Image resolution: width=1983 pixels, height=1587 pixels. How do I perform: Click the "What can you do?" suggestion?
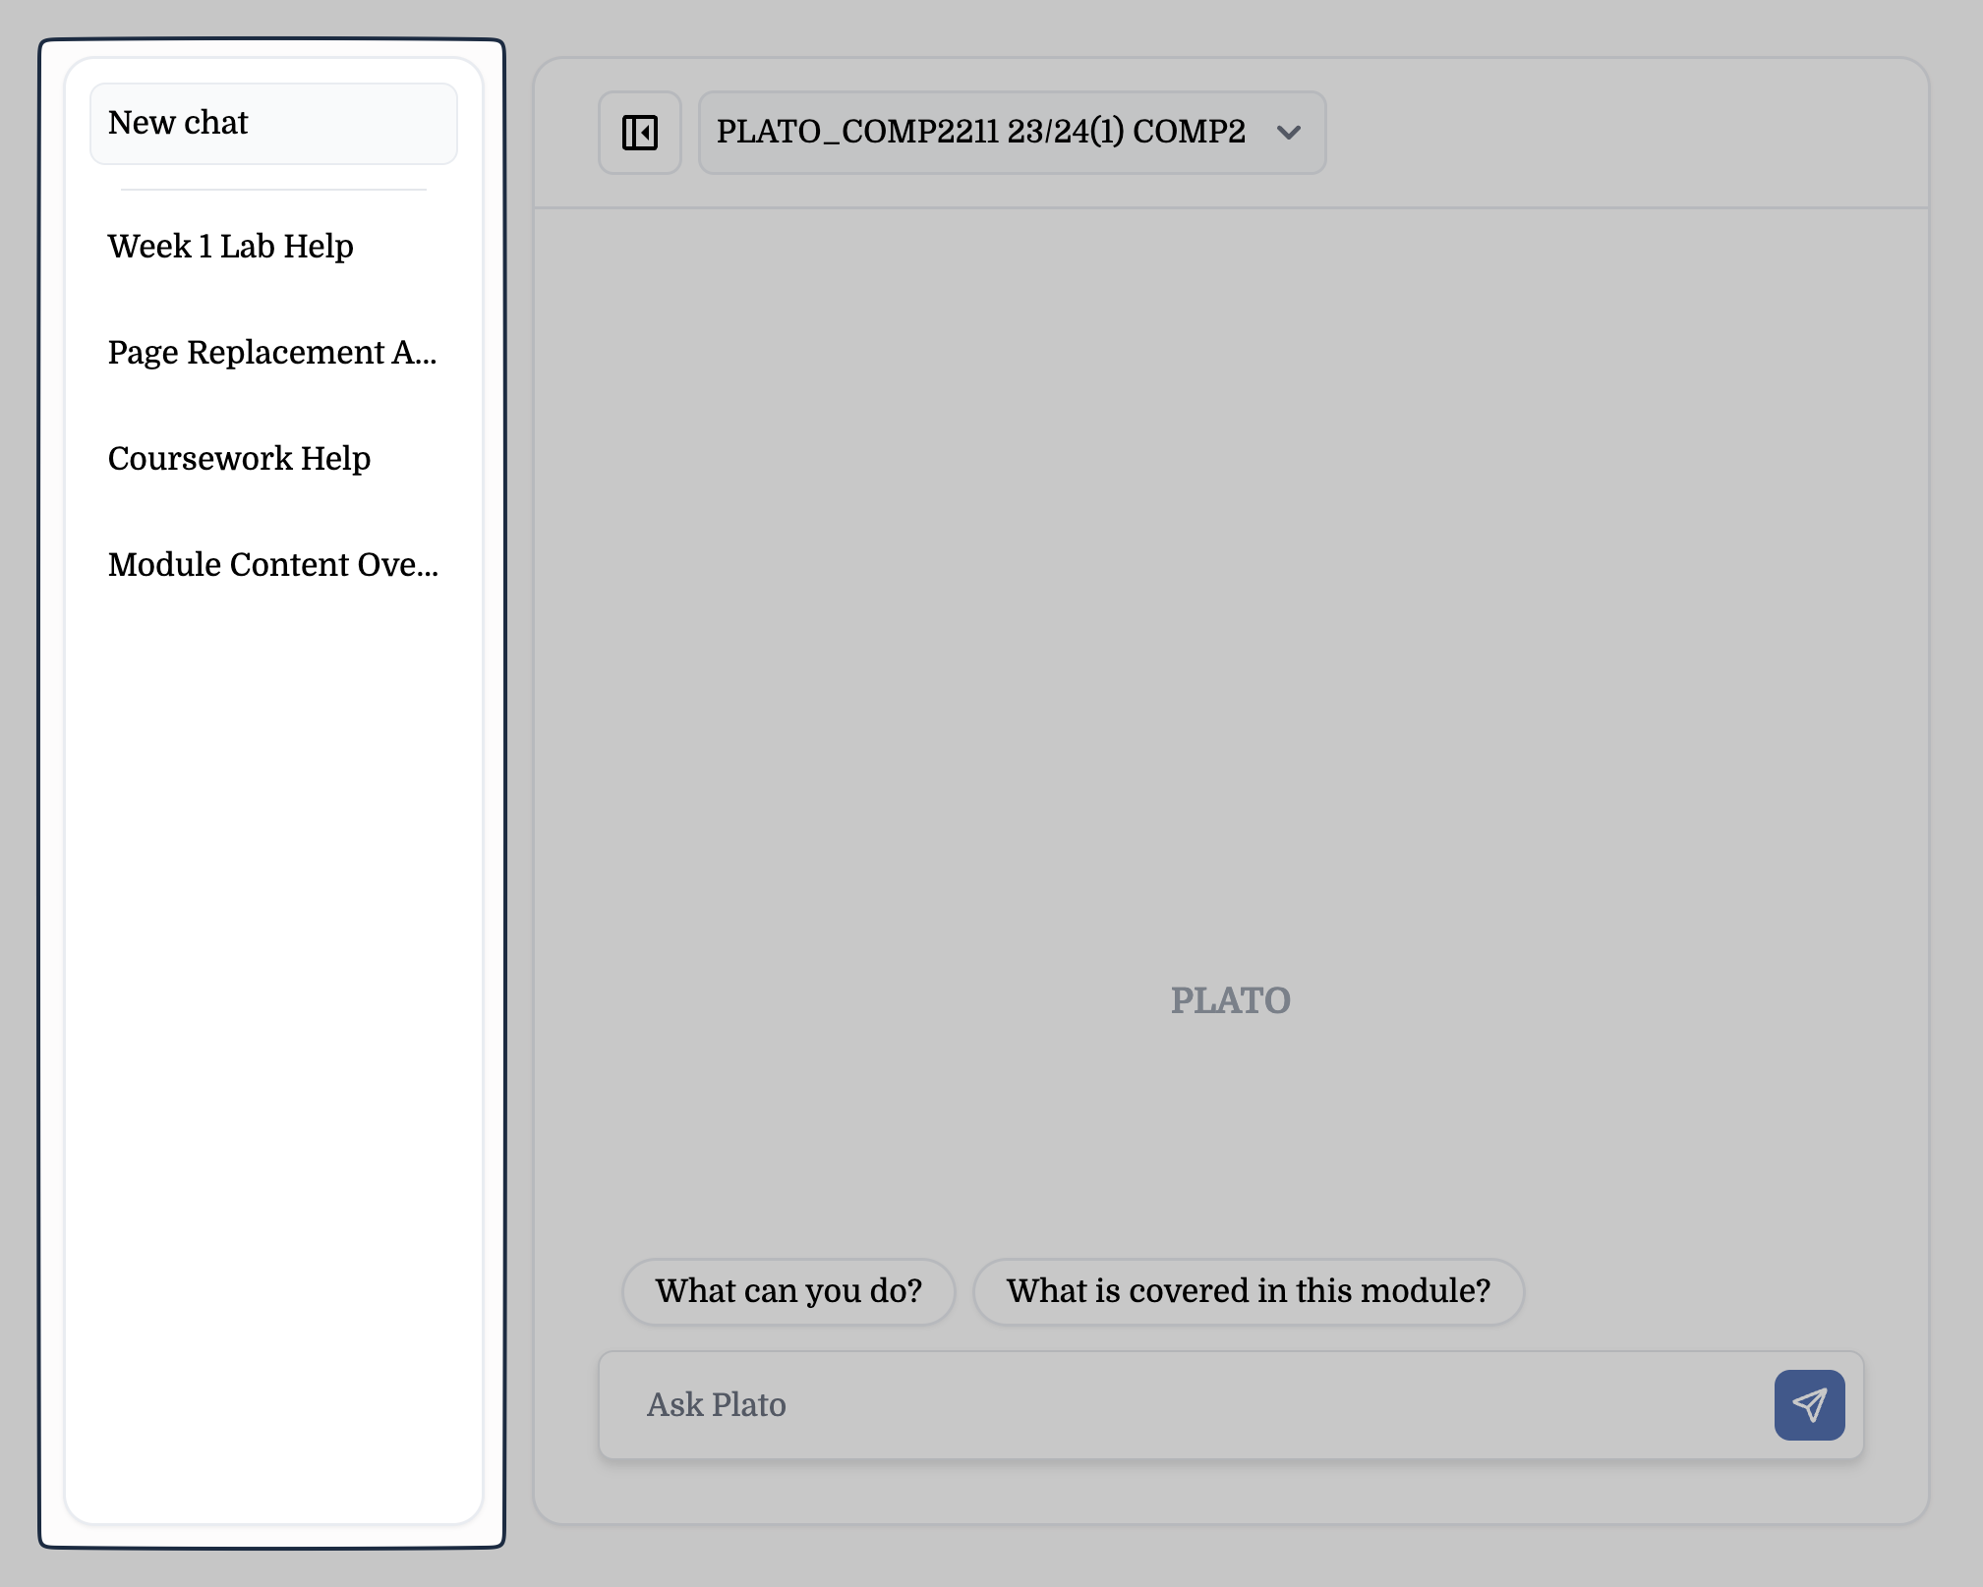click(788, 1291)
